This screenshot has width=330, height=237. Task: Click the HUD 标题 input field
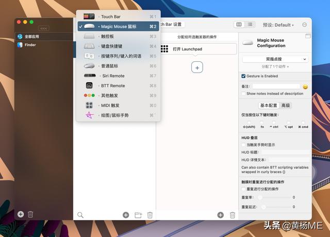[x=285, y=153]
